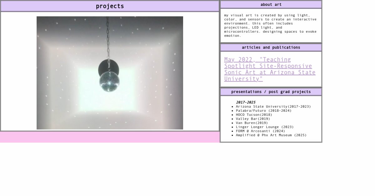Viewport: 375px width, 196px height.
Task: Click the pink bar below the projects panel
Action: (110, 137)
